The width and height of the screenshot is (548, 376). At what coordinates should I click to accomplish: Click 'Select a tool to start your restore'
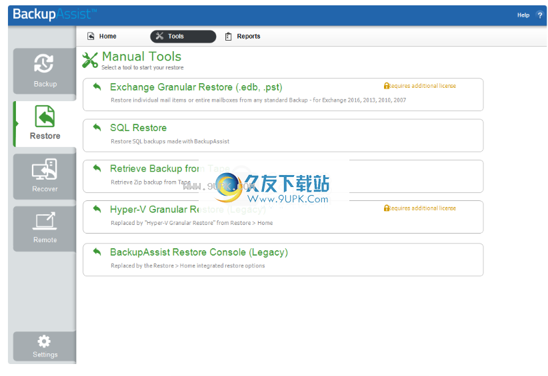coord(143,68)
